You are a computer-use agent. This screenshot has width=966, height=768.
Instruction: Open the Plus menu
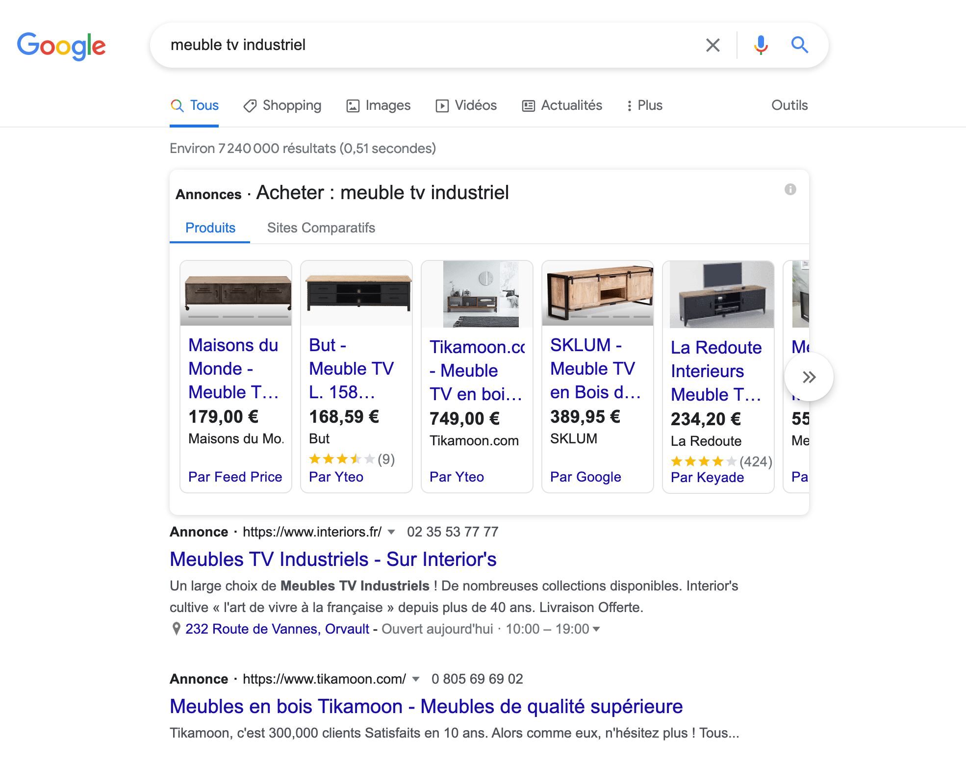[644, 105]
